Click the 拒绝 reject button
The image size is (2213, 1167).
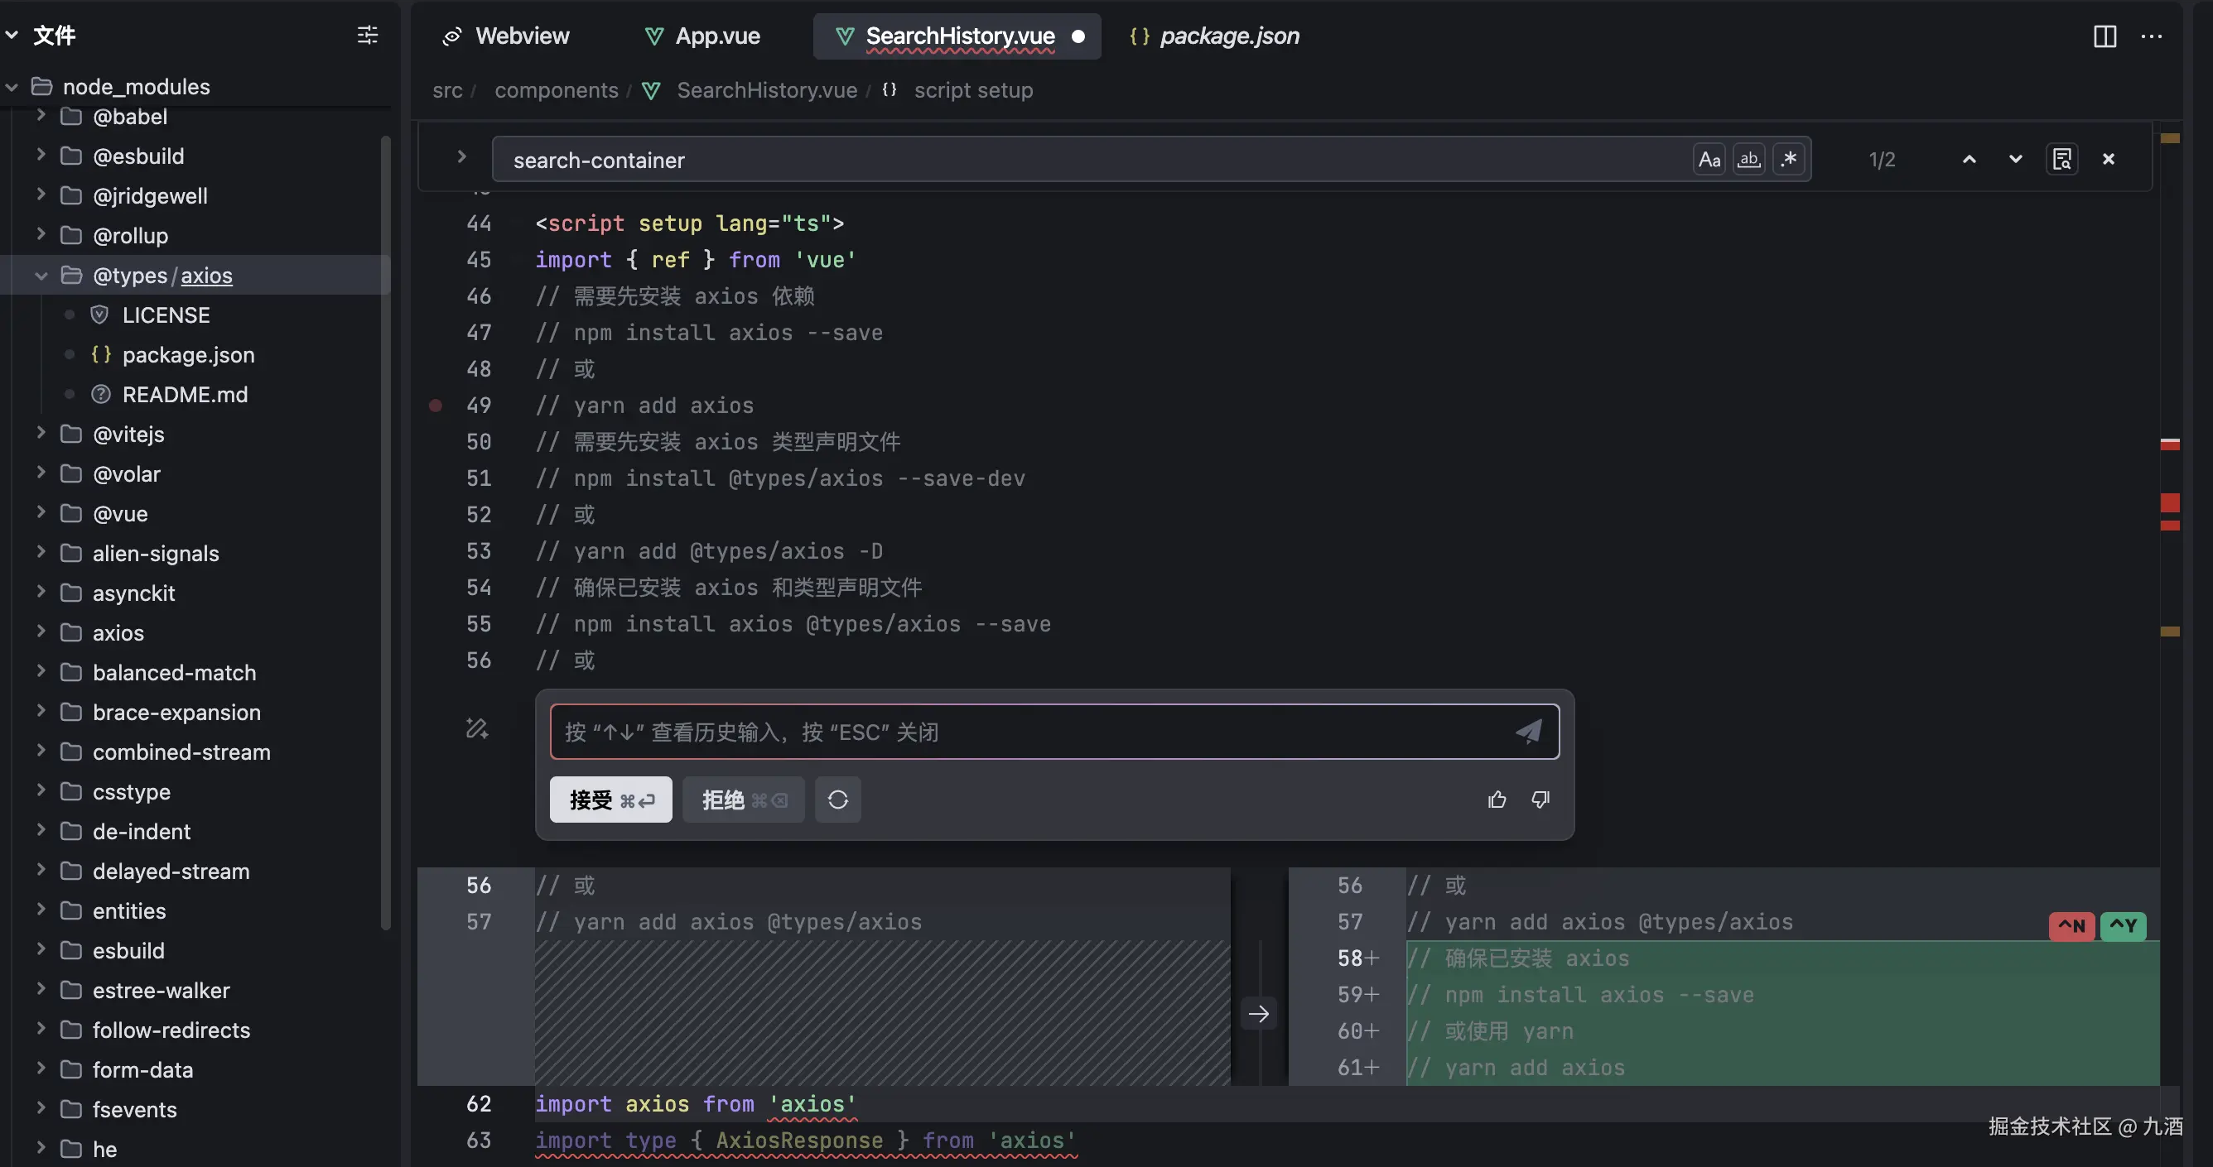(x=743, y=800)
